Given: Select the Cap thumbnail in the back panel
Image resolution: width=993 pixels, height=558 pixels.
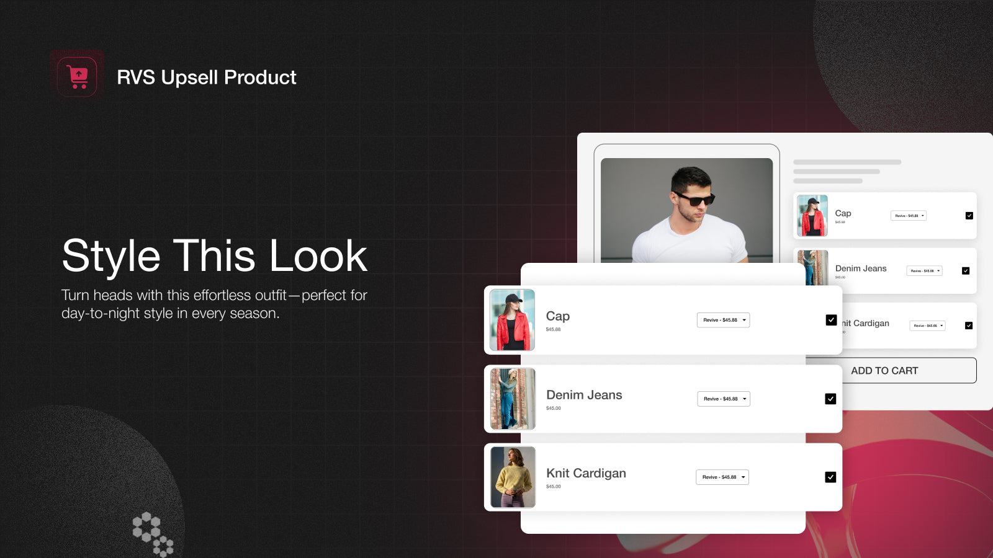Looking at the screenshot, I should 812,216.
